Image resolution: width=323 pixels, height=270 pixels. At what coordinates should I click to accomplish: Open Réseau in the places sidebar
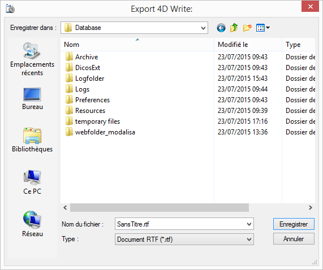(32, 224)
